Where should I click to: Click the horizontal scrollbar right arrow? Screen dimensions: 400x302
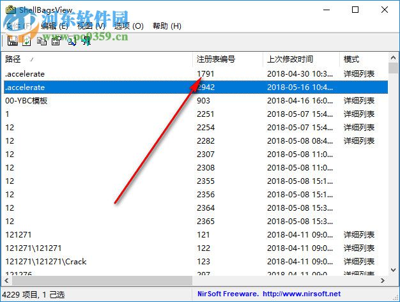pyautogui.click(x=382, y=280)
